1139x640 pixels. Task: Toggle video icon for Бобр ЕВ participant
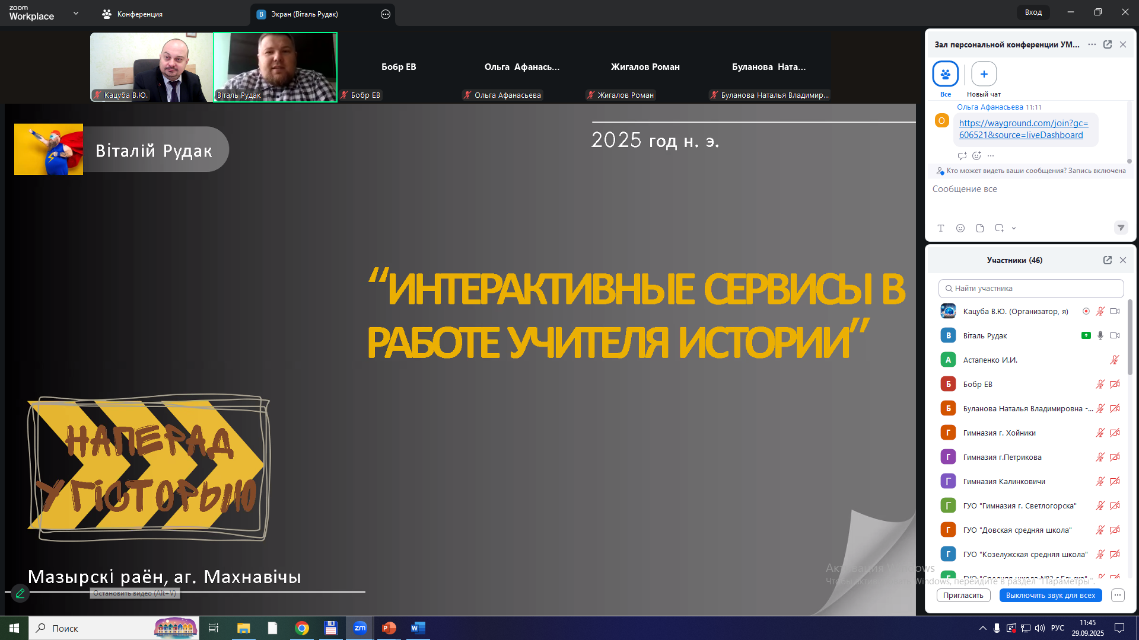(1115, 384)
